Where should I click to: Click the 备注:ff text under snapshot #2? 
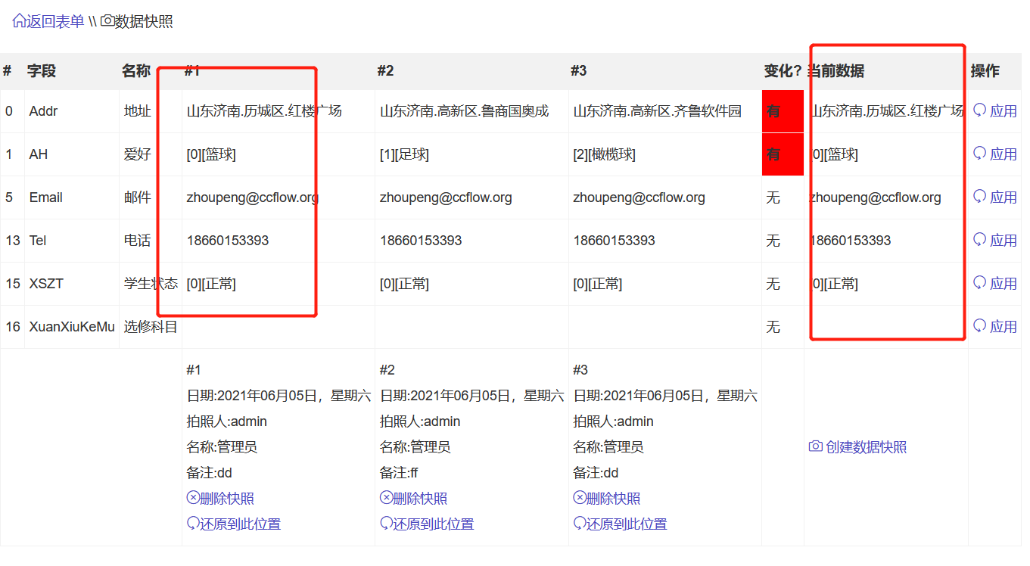[399, 473]
